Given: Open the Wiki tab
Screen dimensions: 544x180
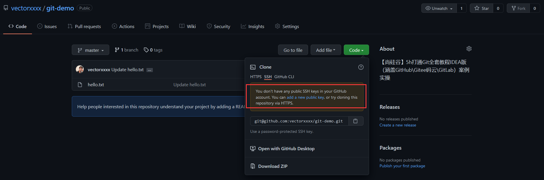Looking at the screenshot, I should (x=188, y=26).
